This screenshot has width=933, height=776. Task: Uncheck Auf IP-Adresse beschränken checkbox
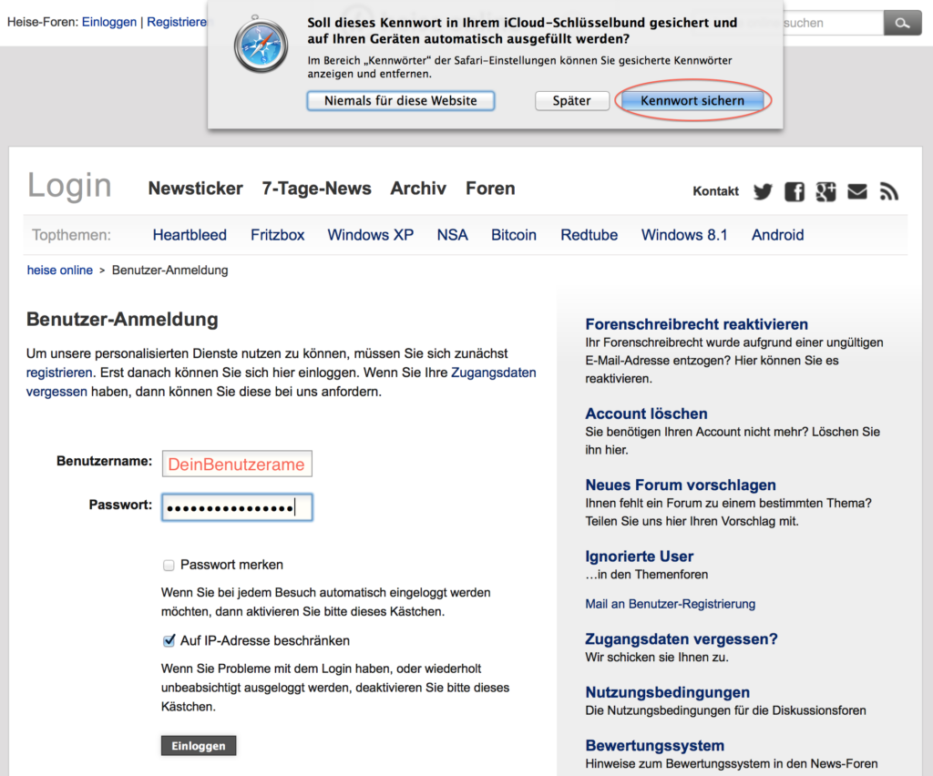pyautogui.click(x=169, y=640)
